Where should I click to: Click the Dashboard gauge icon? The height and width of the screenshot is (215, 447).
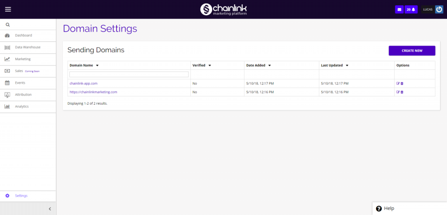click(x=7, y=36)
